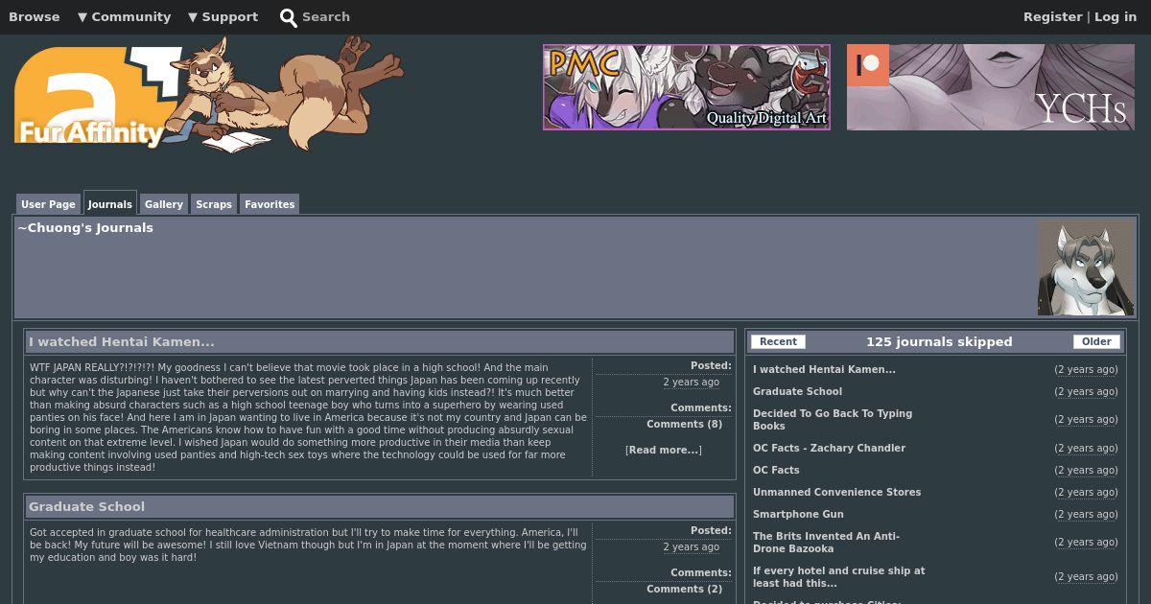The height and width of the screenshot is (604, 1151).
Task: Open 'The Brits Invented An Anti-Drone Bazooka'
Action: coord(826,543)
